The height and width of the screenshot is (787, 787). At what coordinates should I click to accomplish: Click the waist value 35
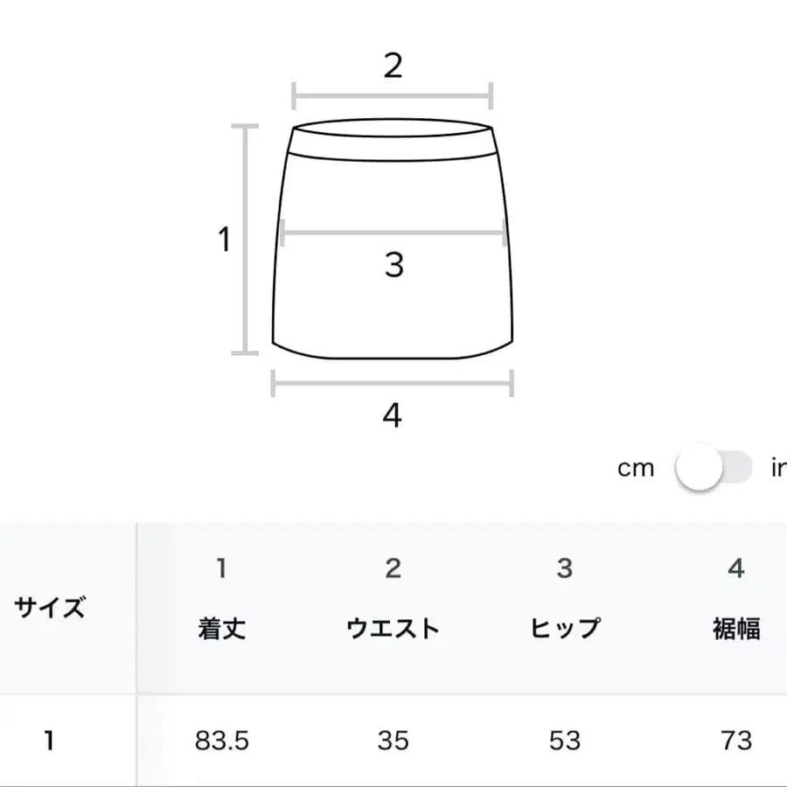click(x=393, y=739)
